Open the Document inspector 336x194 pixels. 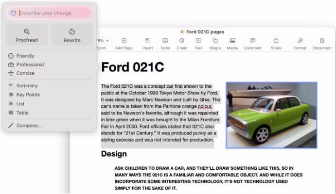tap(322, 41)
